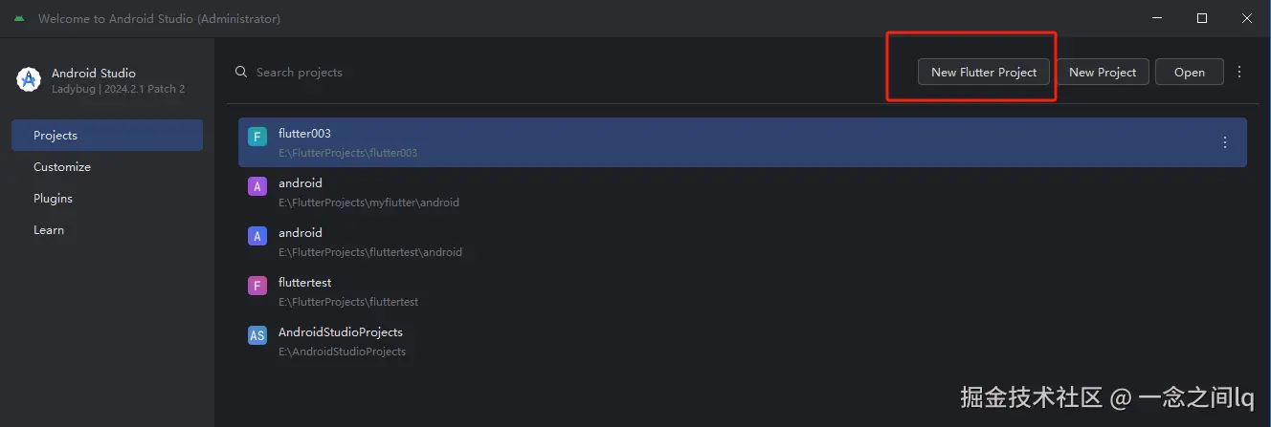
Task: Open the Customize section
Action: click(x=62, y=167)
